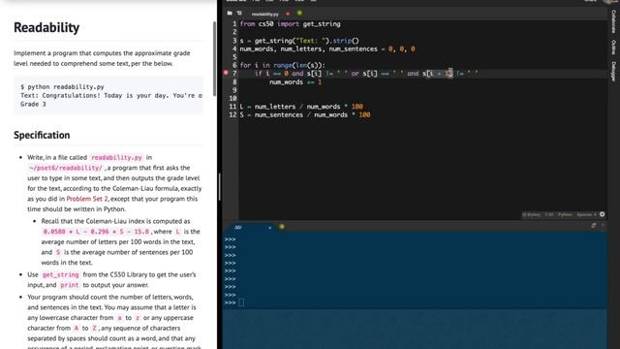This screenshot has height=349, width=620.
Task: Open new editor tab with green plus
Action: [299, 13]
